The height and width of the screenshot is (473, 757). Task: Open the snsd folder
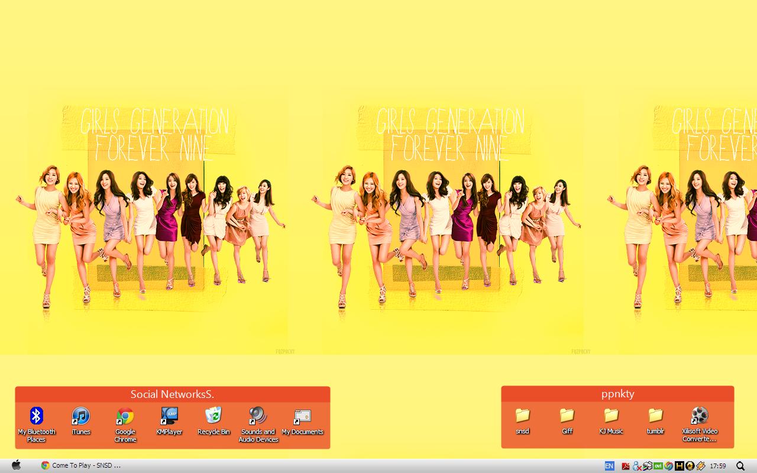(x=522, y=421)
